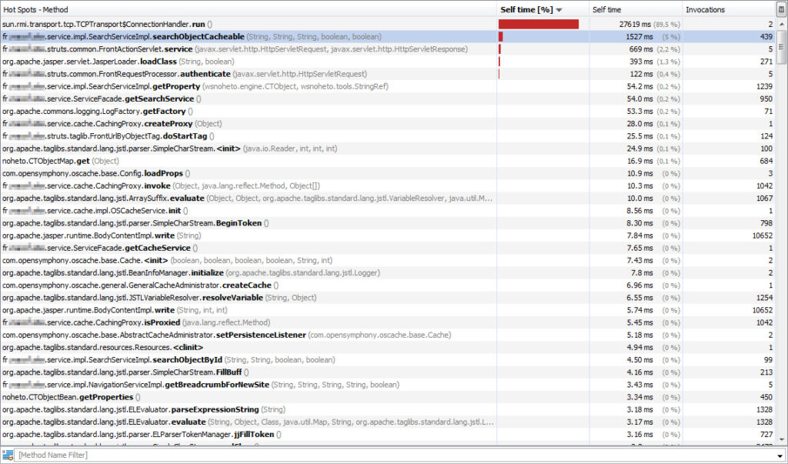Sort by Hot Spots - Method header
The image size is (788, 464).
point(249,9)
